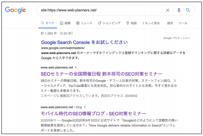203x136 pixels.
Task: Open the ニュース tab
Action: [84, 23]
